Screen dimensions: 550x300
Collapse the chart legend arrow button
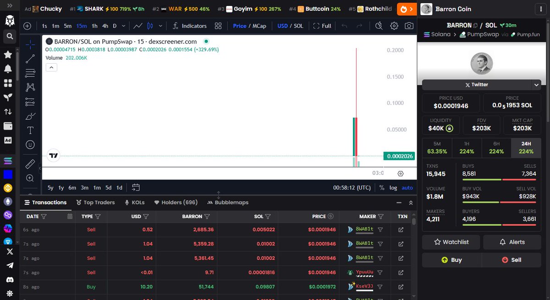click(51, 67)
